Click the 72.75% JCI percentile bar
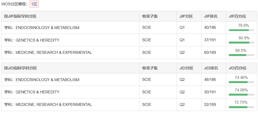258x113 pixels. [x=242, y=107]
